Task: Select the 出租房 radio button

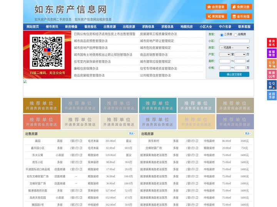Action: [235, 35]
